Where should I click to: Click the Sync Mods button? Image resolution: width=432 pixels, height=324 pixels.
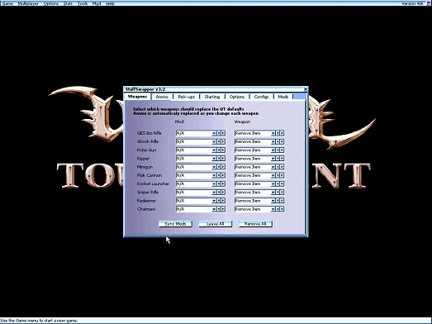pyautogui.click(x=175, y=224)
